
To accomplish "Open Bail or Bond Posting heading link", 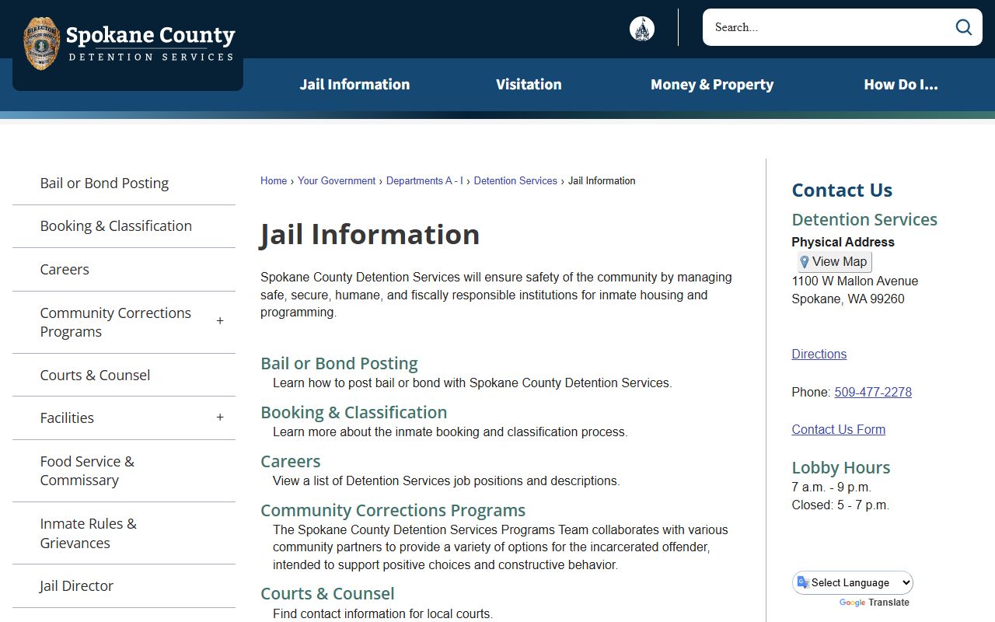I will pyautogui.click(x=339, y=364).
